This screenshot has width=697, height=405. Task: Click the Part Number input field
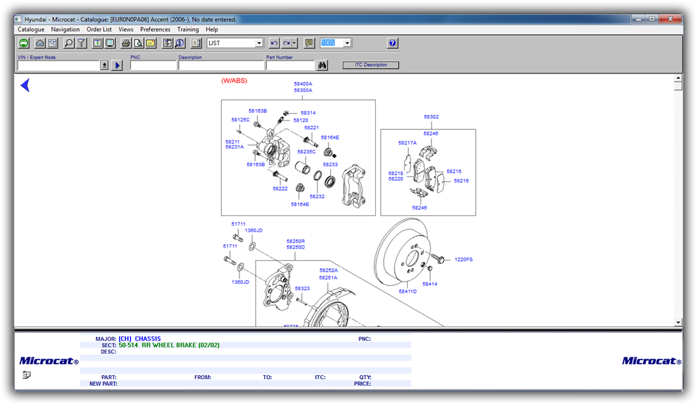point(290,65)
